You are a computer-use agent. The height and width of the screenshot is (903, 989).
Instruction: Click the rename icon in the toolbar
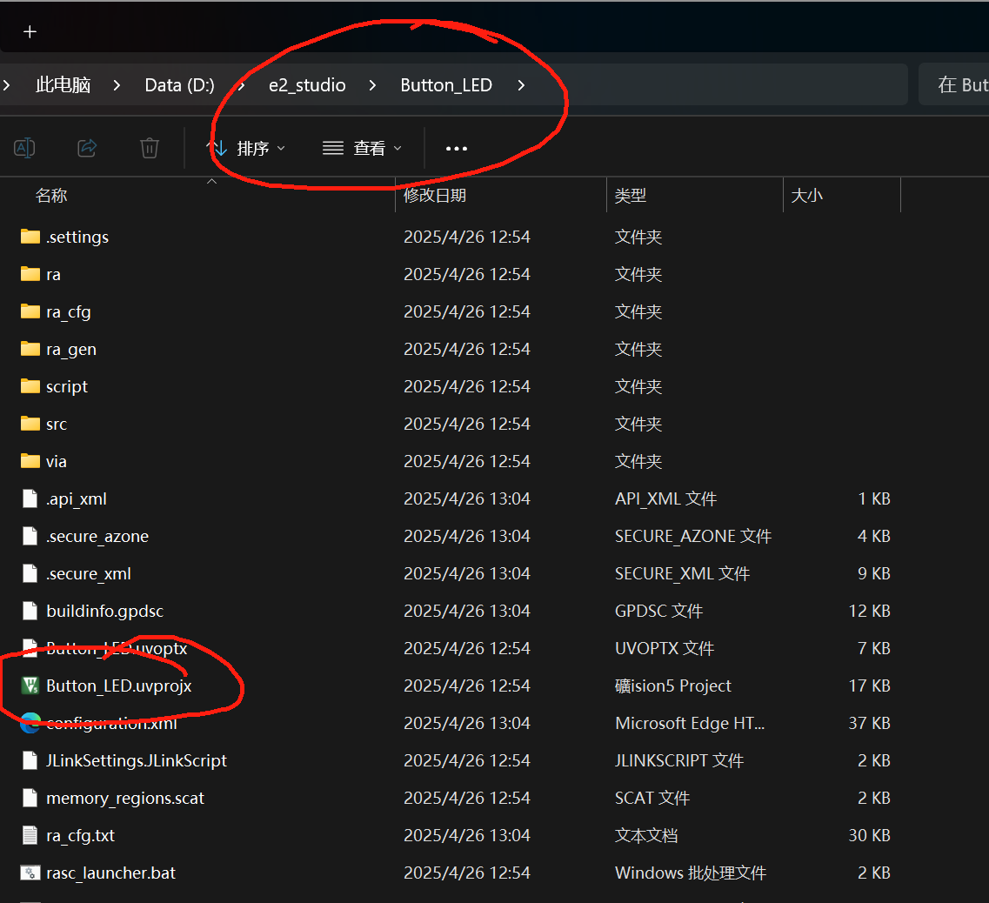(24, 148)
